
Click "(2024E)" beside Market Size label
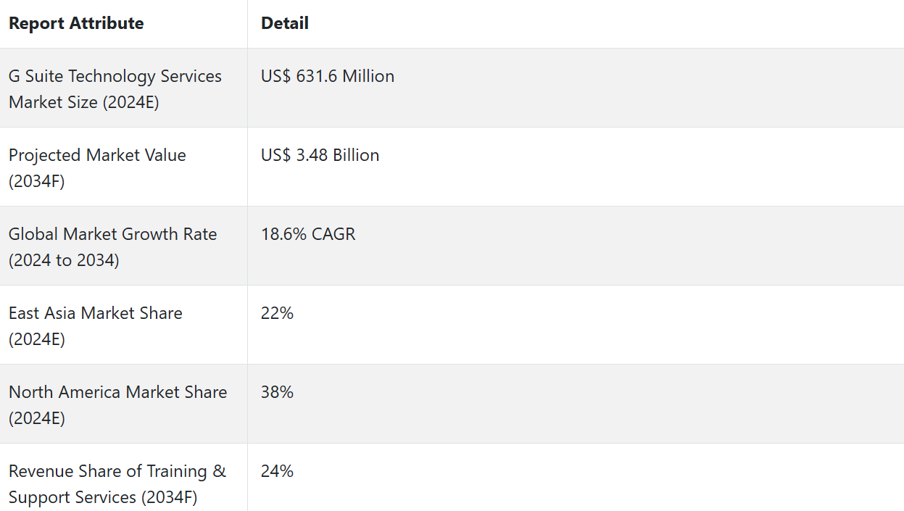click(x=131, y=102)
